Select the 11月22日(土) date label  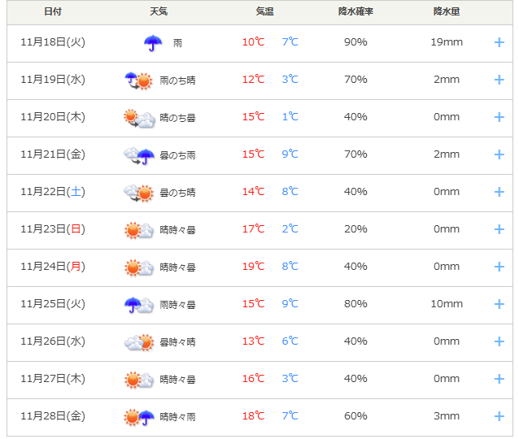tap(52, 192)
